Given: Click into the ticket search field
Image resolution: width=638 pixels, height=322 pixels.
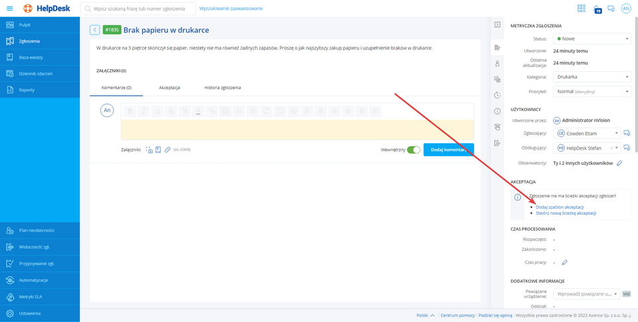Looking at the screenshot, I should coord(138,9).
